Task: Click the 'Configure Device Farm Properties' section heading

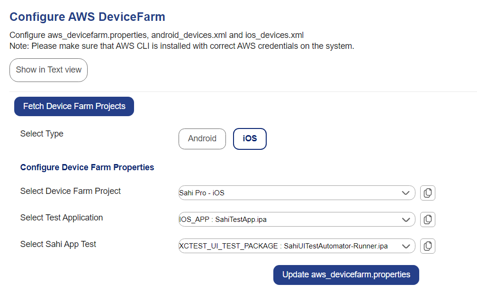Action: point(87,167)
